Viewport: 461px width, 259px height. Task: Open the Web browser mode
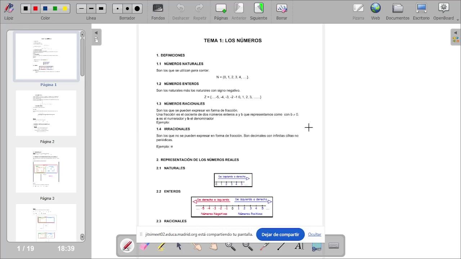376,12
